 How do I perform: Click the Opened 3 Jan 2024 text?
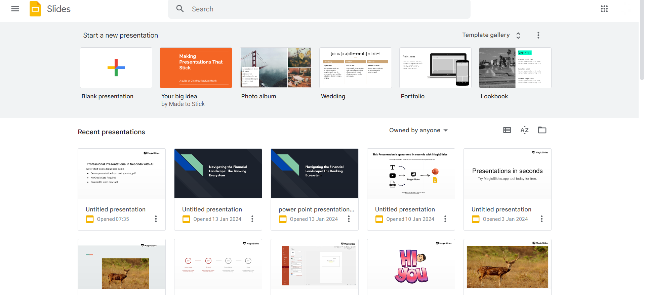505,219
